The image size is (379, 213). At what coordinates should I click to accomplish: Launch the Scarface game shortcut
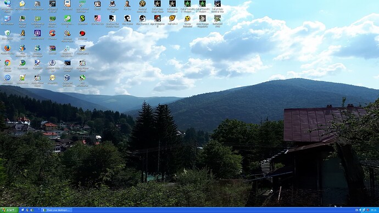point(112,19)
